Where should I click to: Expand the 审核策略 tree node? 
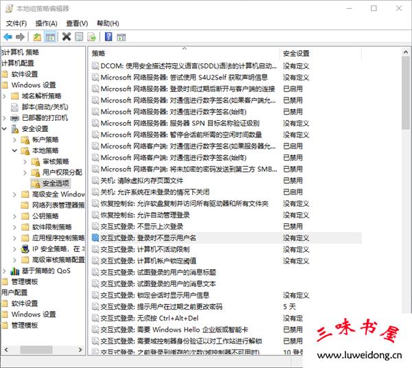[x=25, y=161]
